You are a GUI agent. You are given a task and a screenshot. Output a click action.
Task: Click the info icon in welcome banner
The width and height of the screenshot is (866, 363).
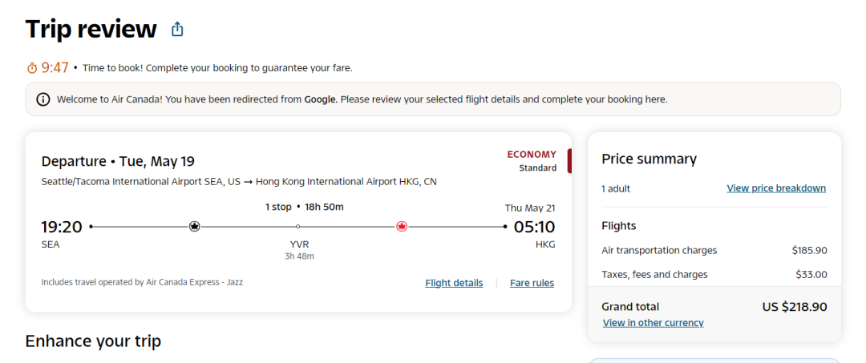tap(43, 99)
